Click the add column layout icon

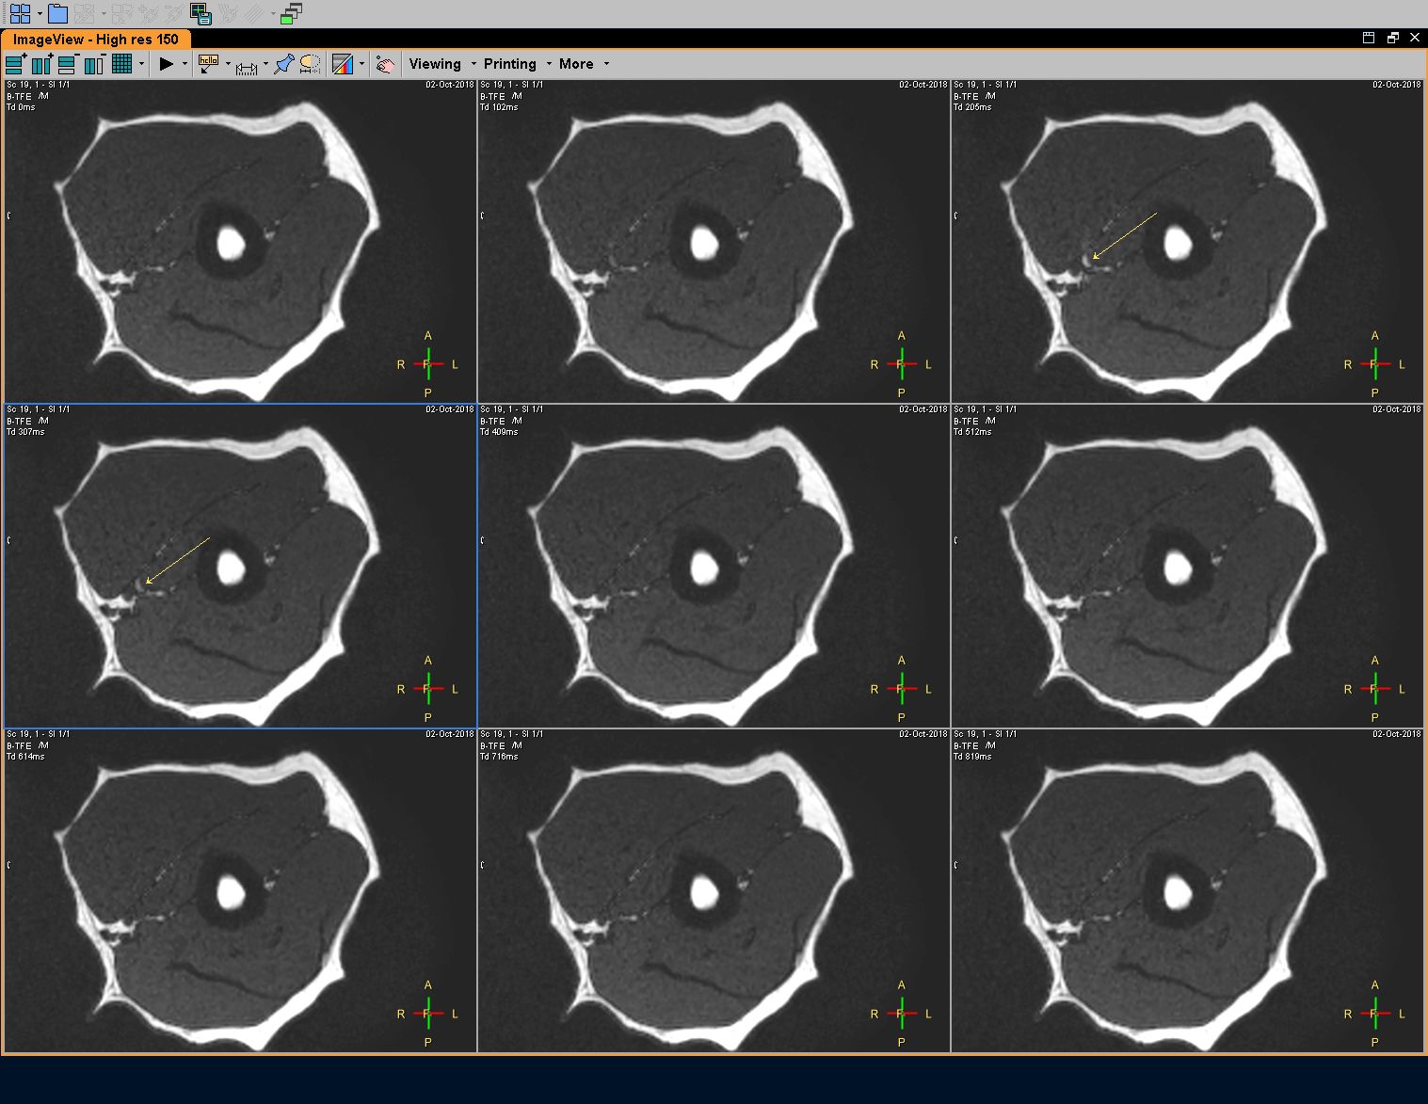(x=41, y=64)
